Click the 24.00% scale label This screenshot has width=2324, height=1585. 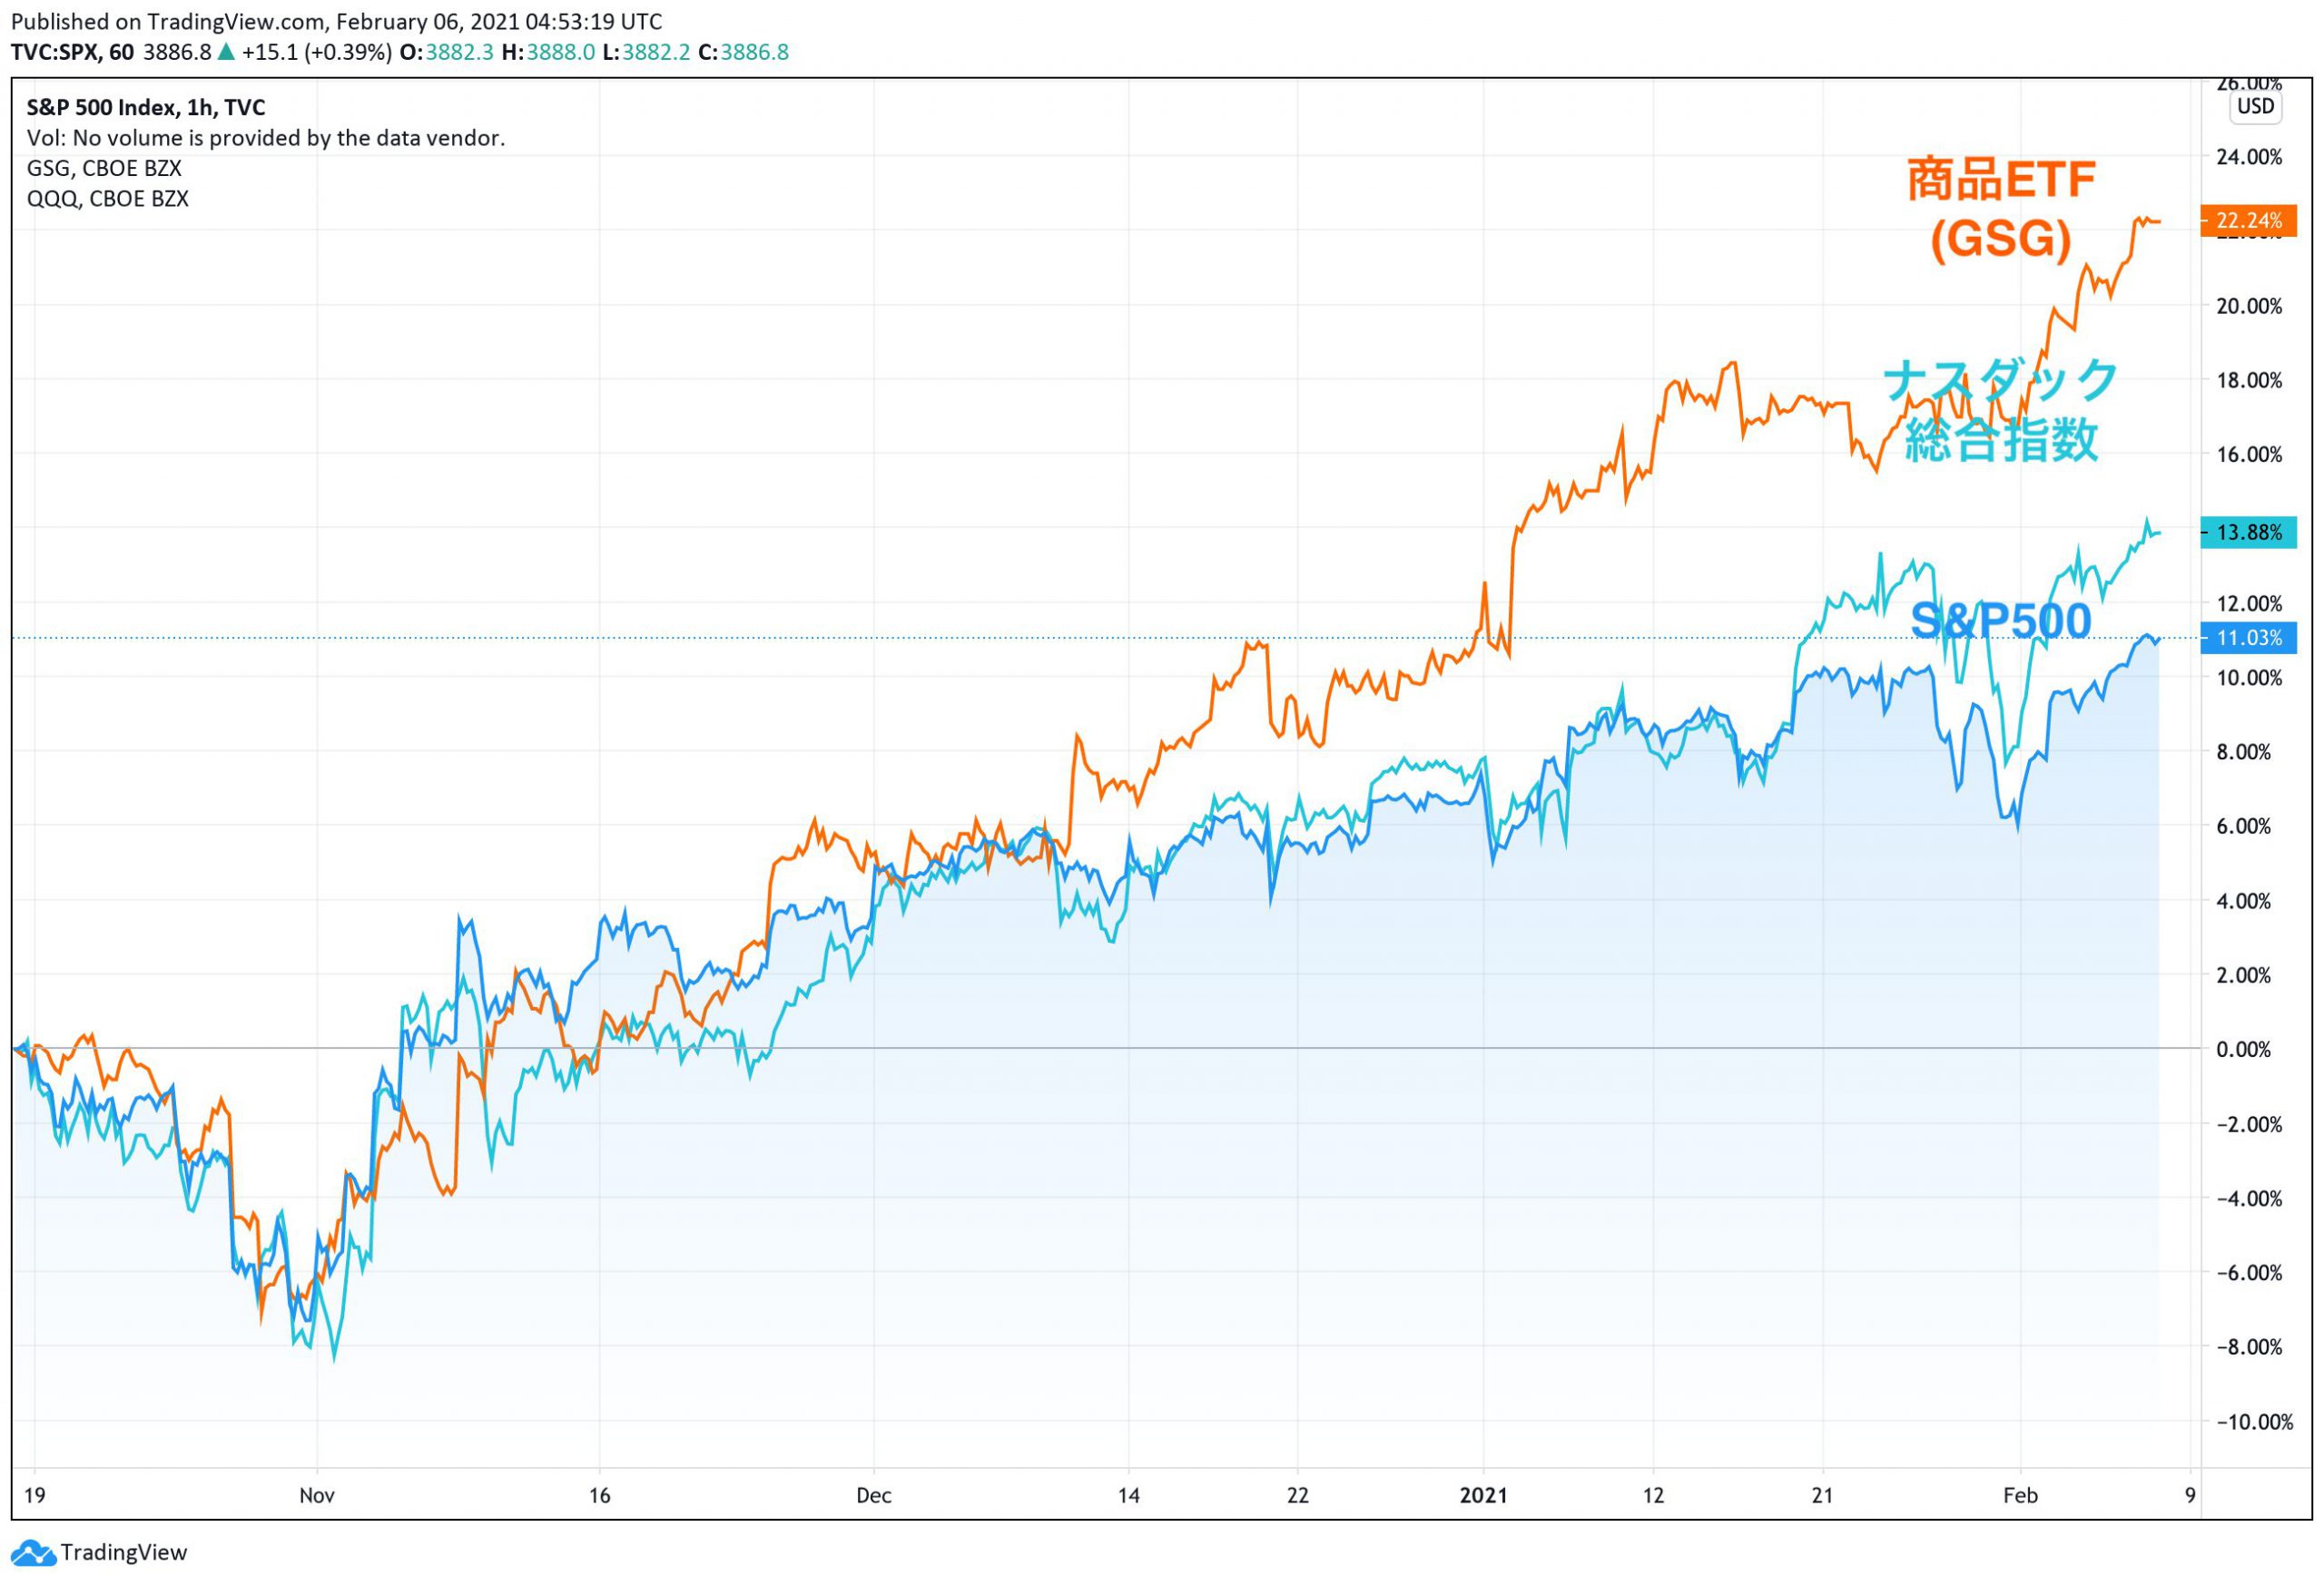(x=2249, y=157)
